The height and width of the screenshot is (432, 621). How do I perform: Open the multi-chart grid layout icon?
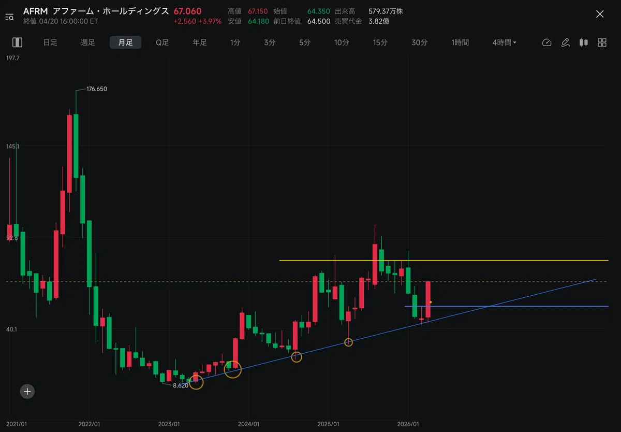point(602,42)
